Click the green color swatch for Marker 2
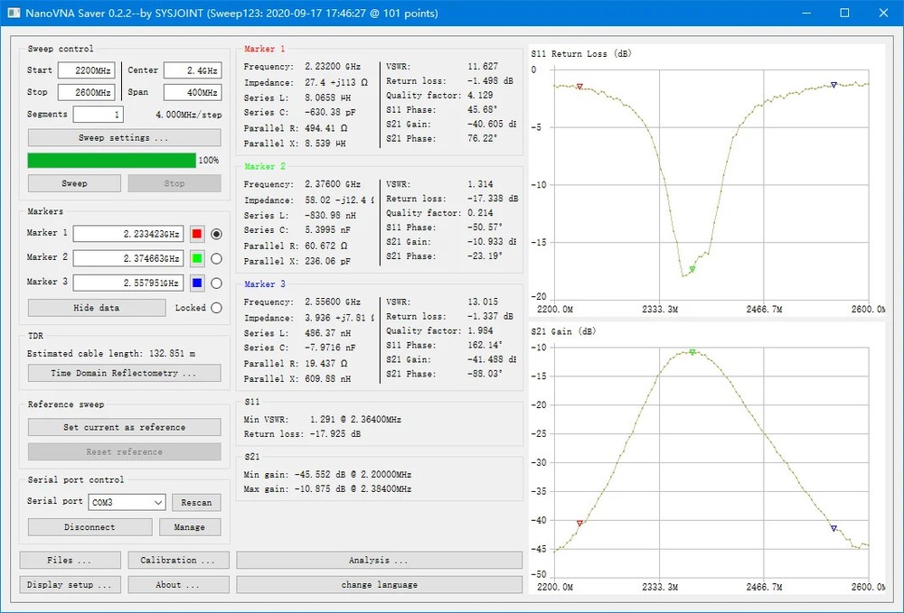Viewport: 904px width, 613px height. coord(198,257)
